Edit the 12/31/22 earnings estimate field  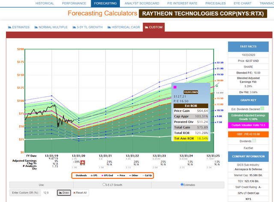[130, 159]
